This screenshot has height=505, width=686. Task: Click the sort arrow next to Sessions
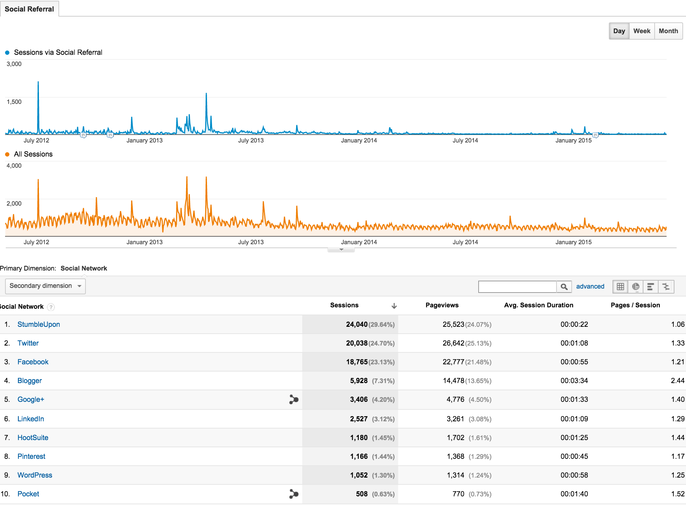click(394, 306)
